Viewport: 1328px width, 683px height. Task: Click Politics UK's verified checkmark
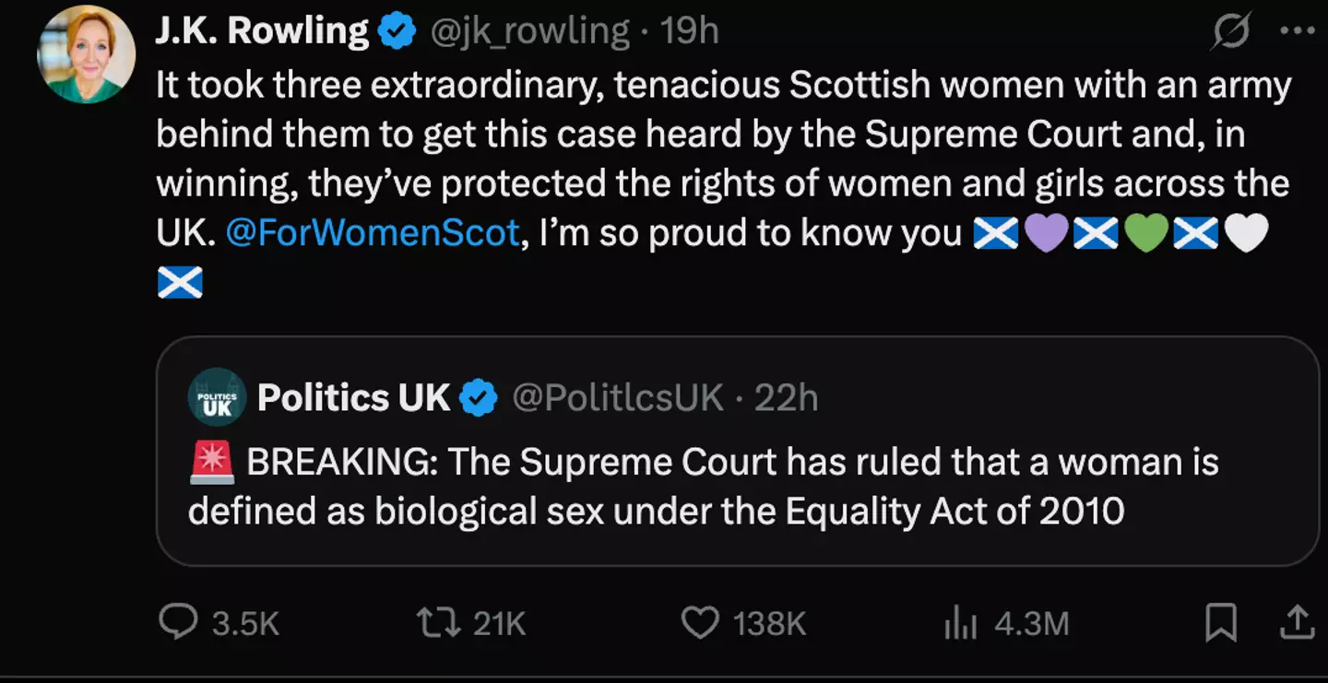point(476,397)
